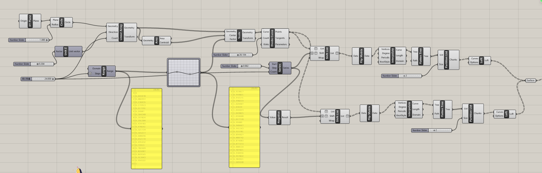Image resolution: width=542 pixels, height=173 pixels.
Task: Select the Scale component
Action: (239, 35)
